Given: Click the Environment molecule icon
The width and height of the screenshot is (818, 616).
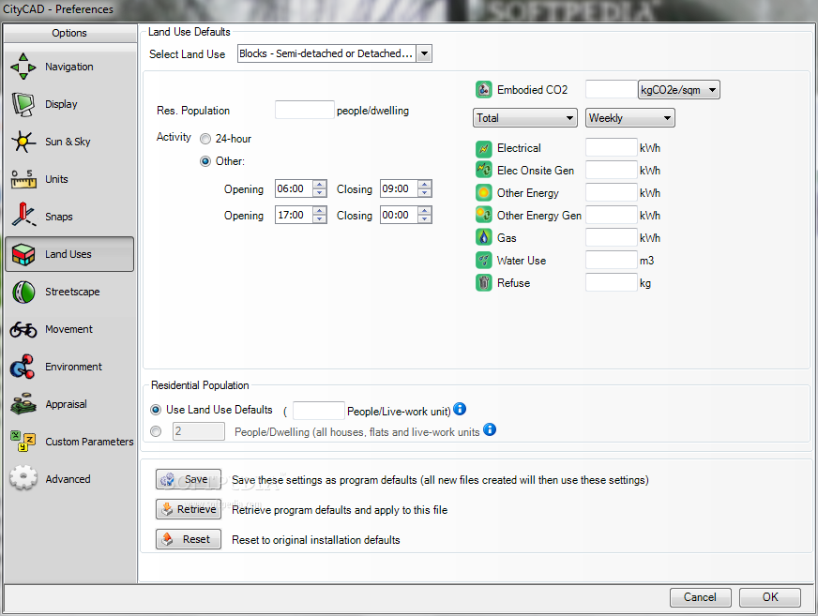Looking at the screenshot, I should point(23,367).
